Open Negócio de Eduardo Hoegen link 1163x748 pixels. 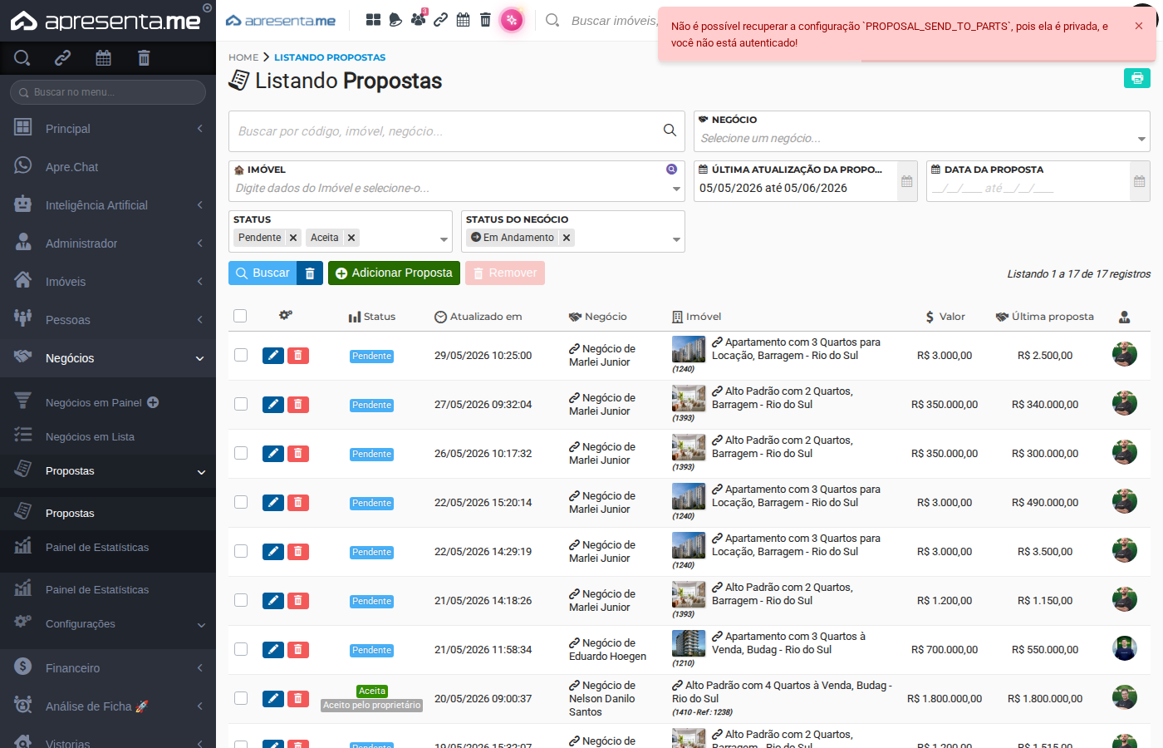607,650
